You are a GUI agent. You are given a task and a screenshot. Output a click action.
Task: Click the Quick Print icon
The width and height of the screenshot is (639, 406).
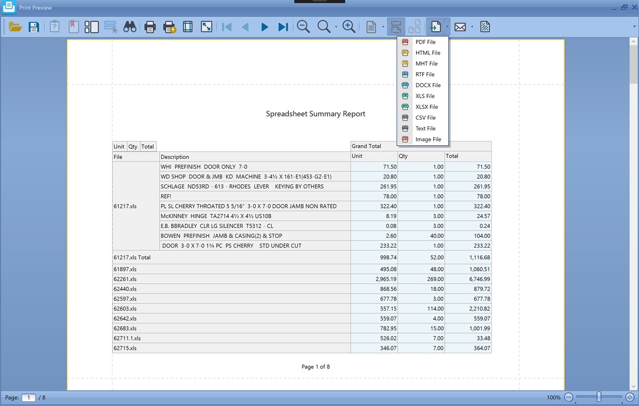[168, 26]
